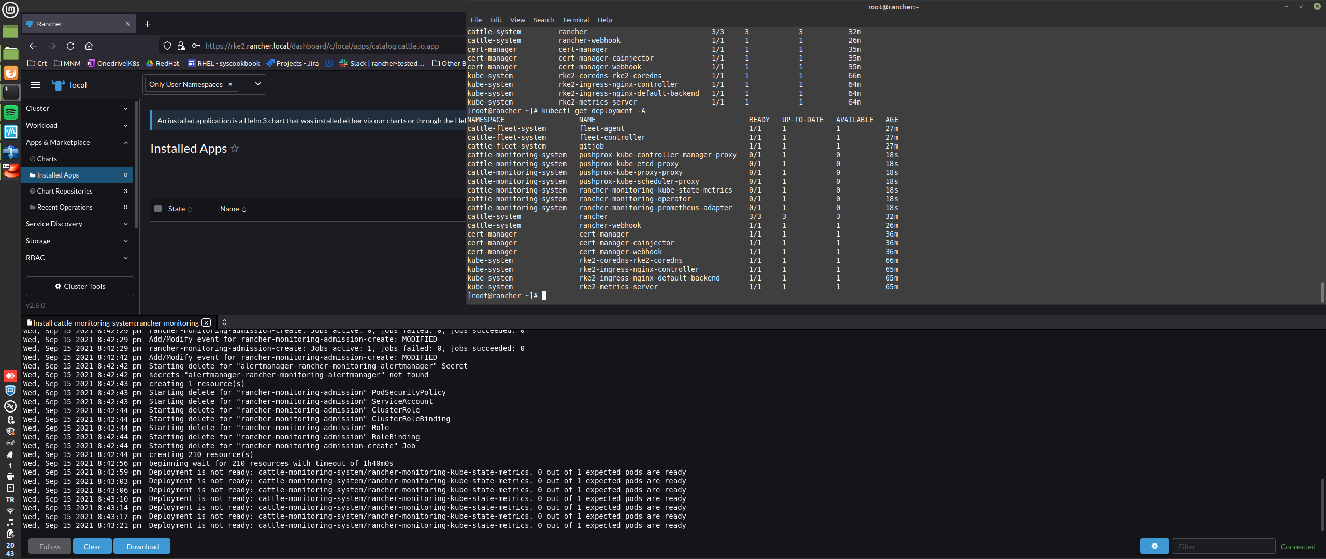Reload the Rancher page
The width and height of the screenshot is (1326, 559).
[70, 46]
